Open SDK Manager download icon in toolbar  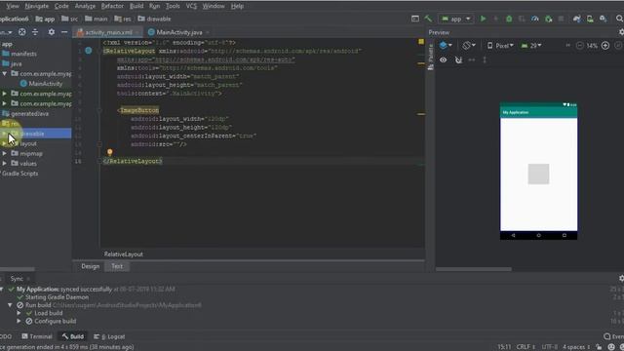point(604,19)
